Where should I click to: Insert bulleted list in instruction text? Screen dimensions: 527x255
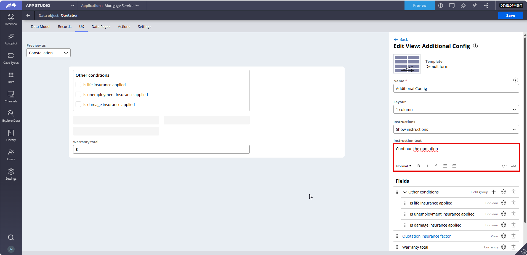point(445,166)
